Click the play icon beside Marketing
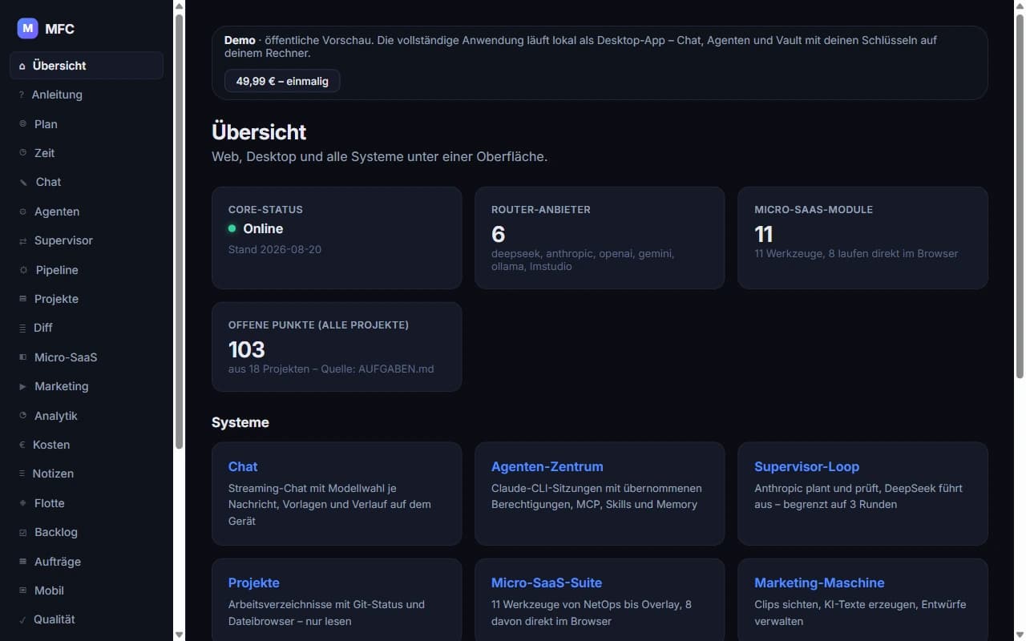Viewport: 1026px width, 641px height. click(22, 386)
